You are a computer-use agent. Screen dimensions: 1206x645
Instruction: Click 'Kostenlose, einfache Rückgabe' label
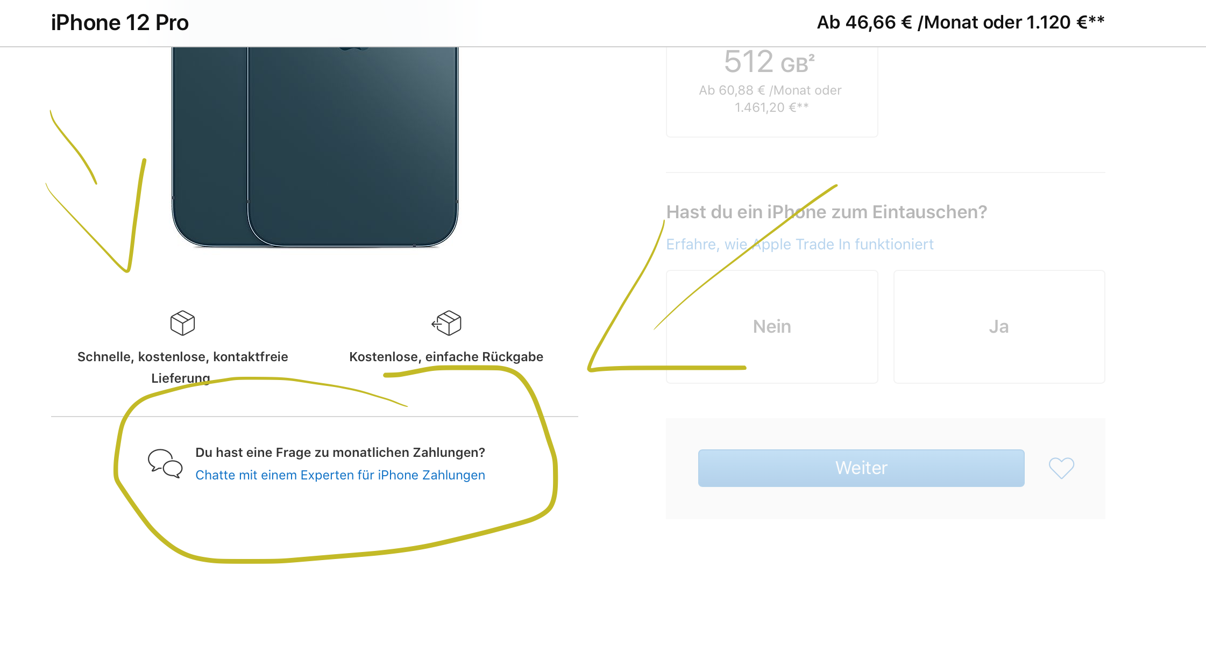(446, 357)
